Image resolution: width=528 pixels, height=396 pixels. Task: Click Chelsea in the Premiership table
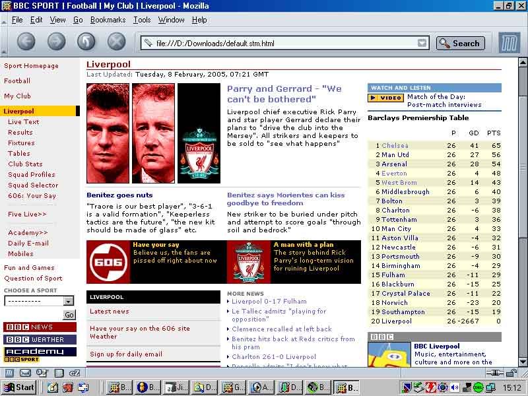[x=395, y=145]
